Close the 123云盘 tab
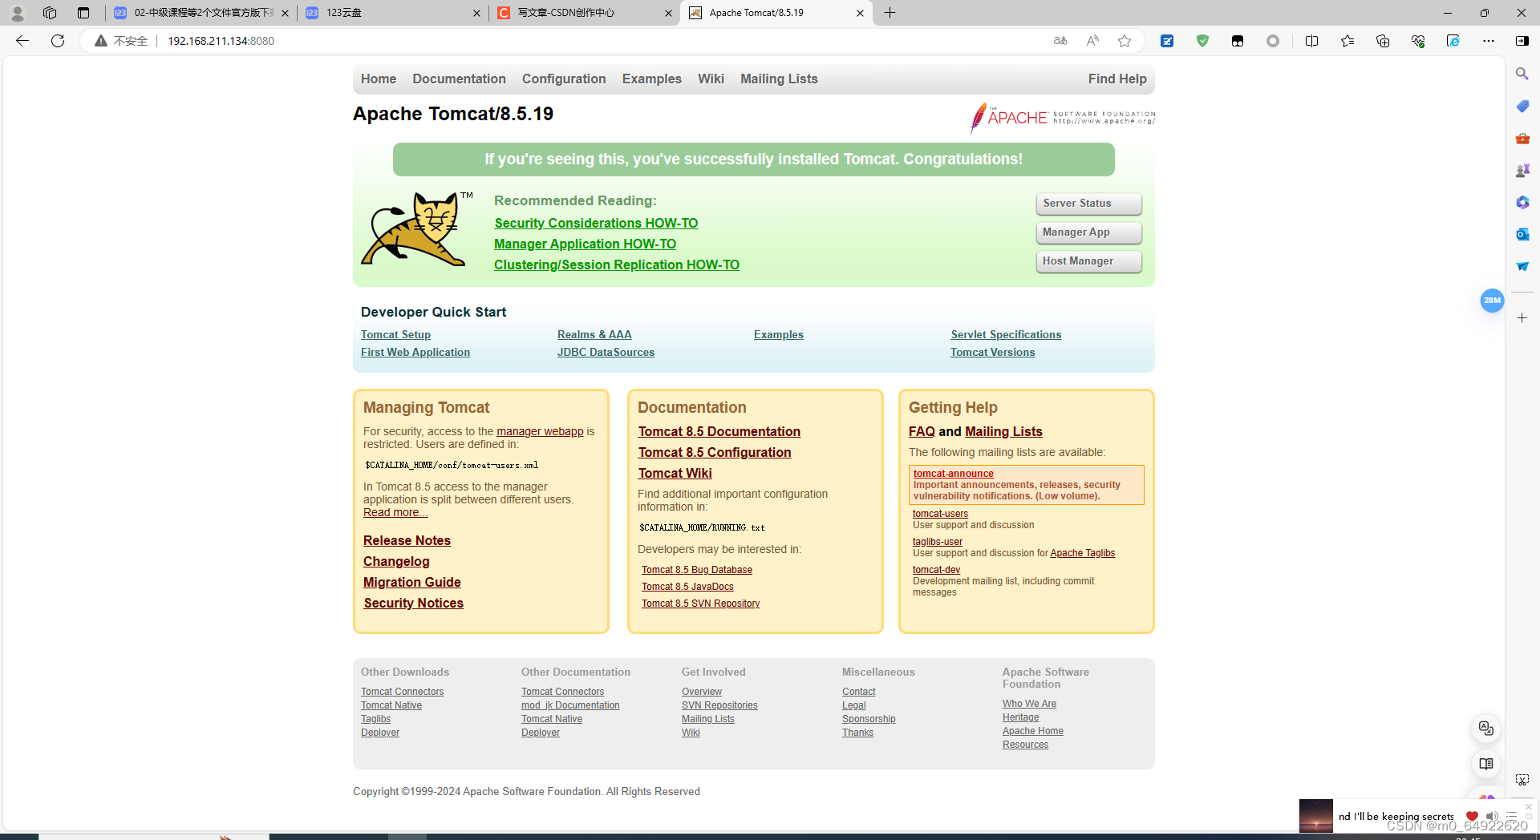 [x=476, y=13]
